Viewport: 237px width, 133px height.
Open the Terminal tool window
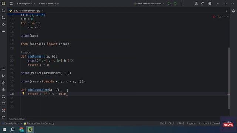pyautogui.click(x=3, y=103)
